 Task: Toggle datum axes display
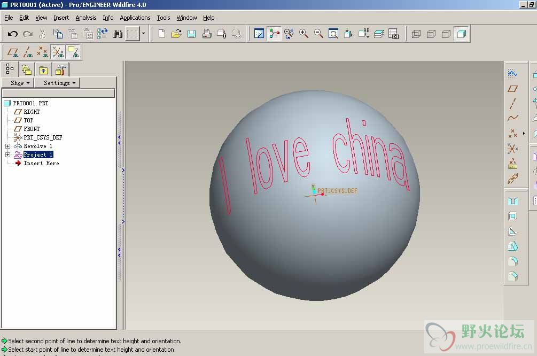pos(28,52)
